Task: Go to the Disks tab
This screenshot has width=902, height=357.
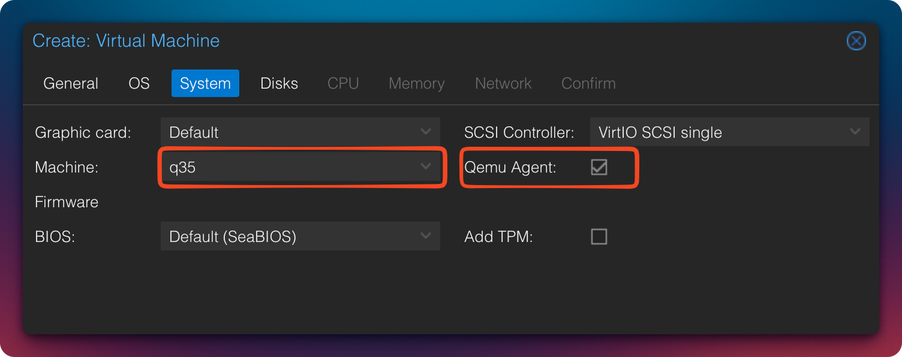Action: click(279, 83)
